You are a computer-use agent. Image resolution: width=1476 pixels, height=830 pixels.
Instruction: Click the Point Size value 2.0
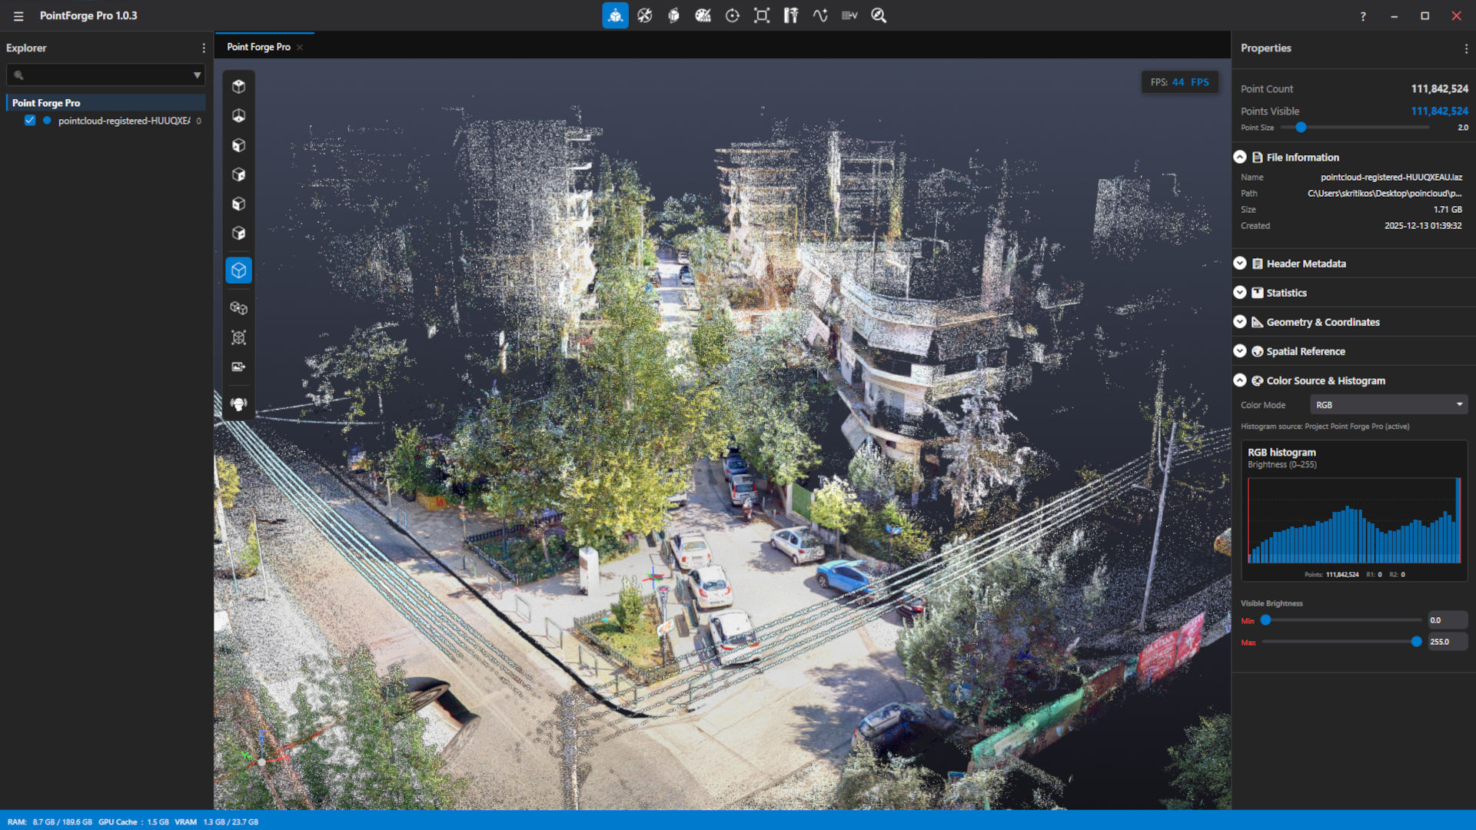(x=1463, y=128)
